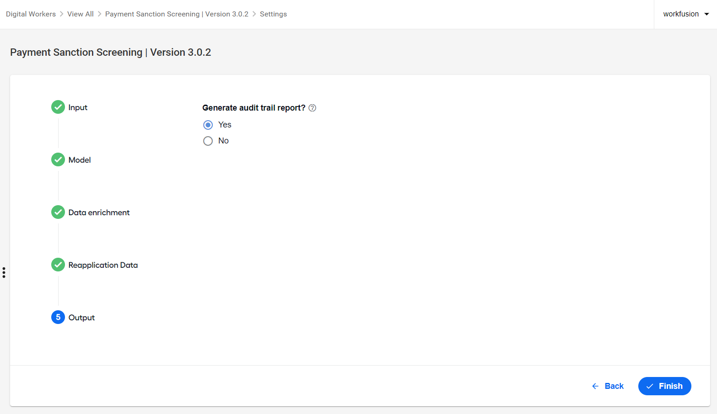Click the Data enrichment step checkmark icon
The image size is (717, 414).
point(58,212)
